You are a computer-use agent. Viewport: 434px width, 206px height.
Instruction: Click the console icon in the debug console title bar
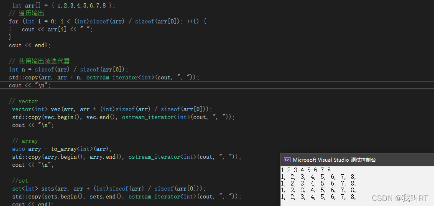(287, 160)
